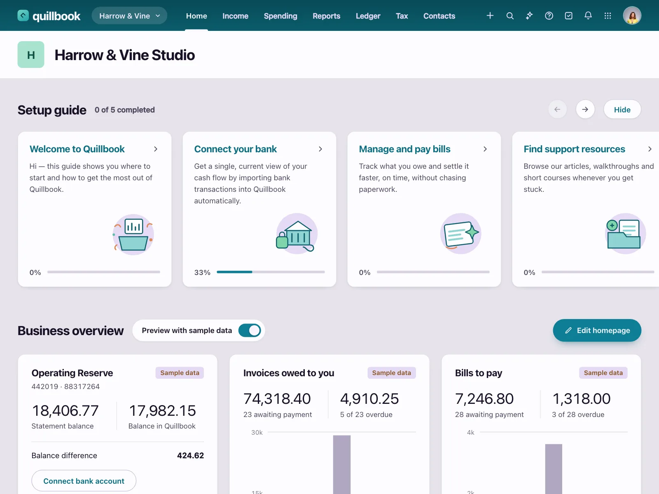
Task: Click the Sample data badge on Invoices owed
Action: click(392, 373)
